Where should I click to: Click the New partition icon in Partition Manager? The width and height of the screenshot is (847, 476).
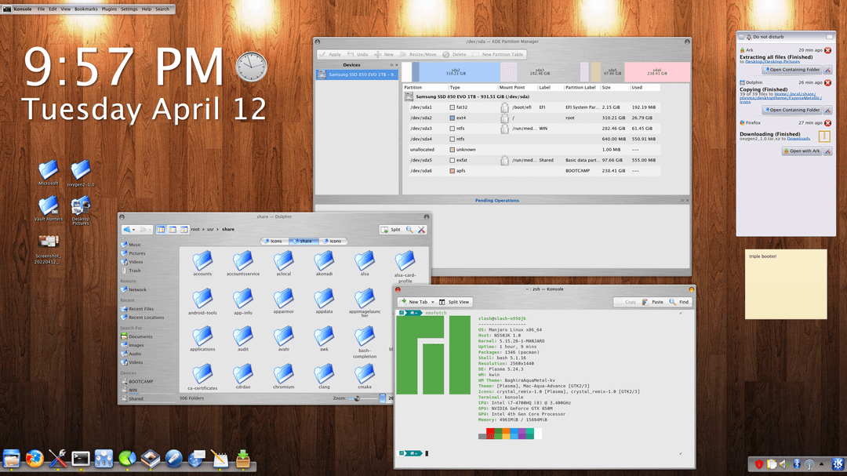coord(378,54)
